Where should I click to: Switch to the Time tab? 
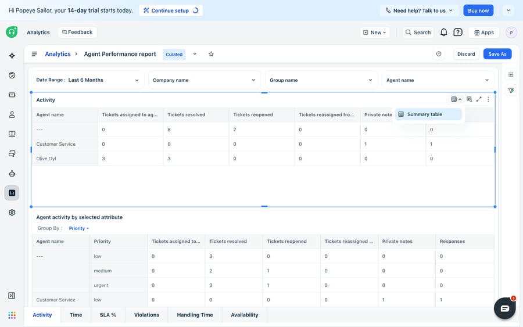(76, 315)
